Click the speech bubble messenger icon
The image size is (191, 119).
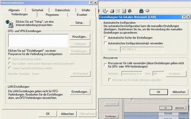pyautogui.click(x=147, y=11)
